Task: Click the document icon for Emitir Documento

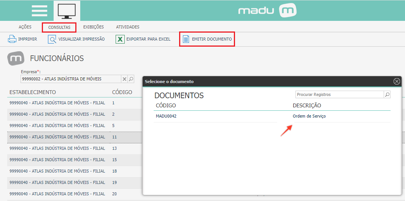Action: (186, 39)
